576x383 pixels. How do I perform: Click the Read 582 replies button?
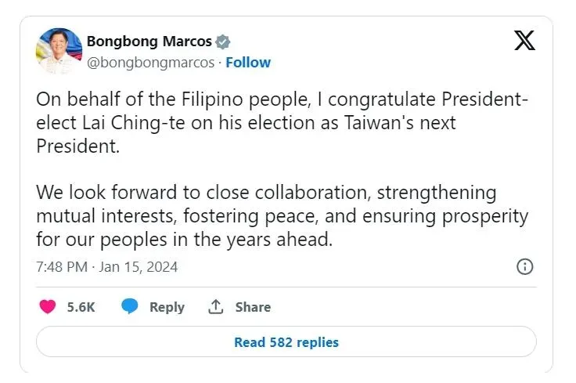pos(286,341)
